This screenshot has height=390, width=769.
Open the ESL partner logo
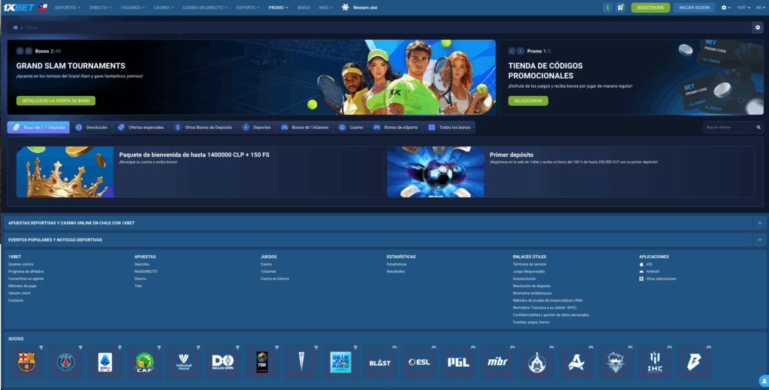[419, 362]
